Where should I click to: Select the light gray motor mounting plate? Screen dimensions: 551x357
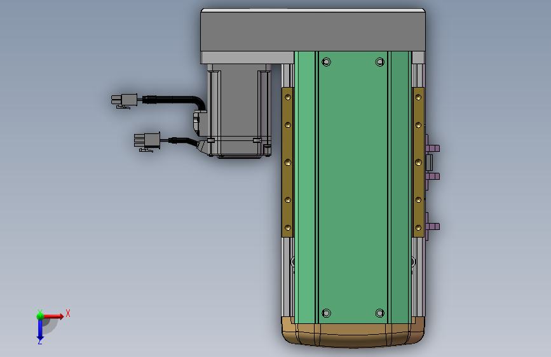[247, 58]
